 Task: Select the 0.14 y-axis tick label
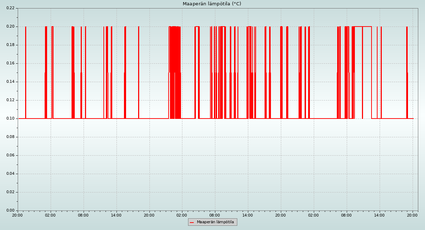(10, 82)
